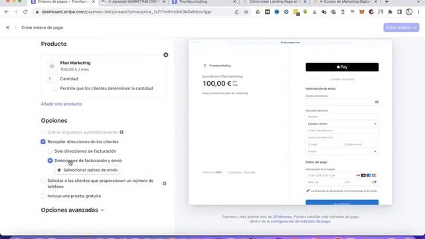The image size is (425, 239).
Task: Click the green download-arrow extension icon
Action: [x=305, y=12]
